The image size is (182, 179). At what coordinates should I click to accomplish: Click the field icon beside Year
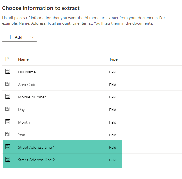[x=8, y=135]
